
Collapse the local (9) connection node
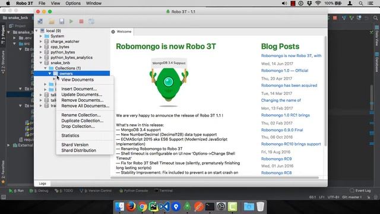[x=37, y=31]
